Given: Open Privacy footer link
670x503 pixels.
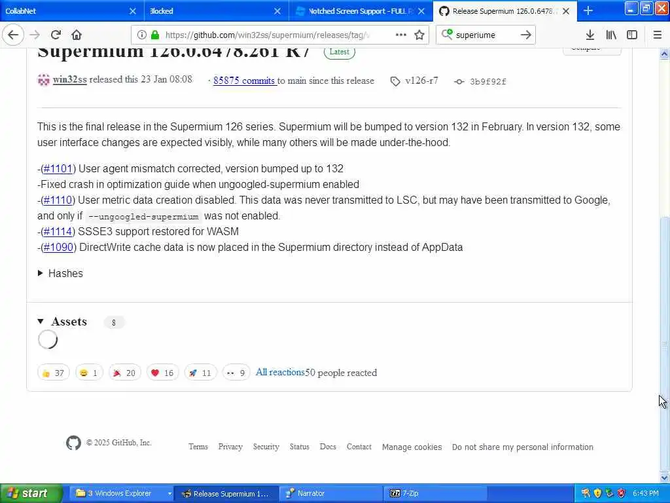Looking at the screenshot, I should point(230,447).
